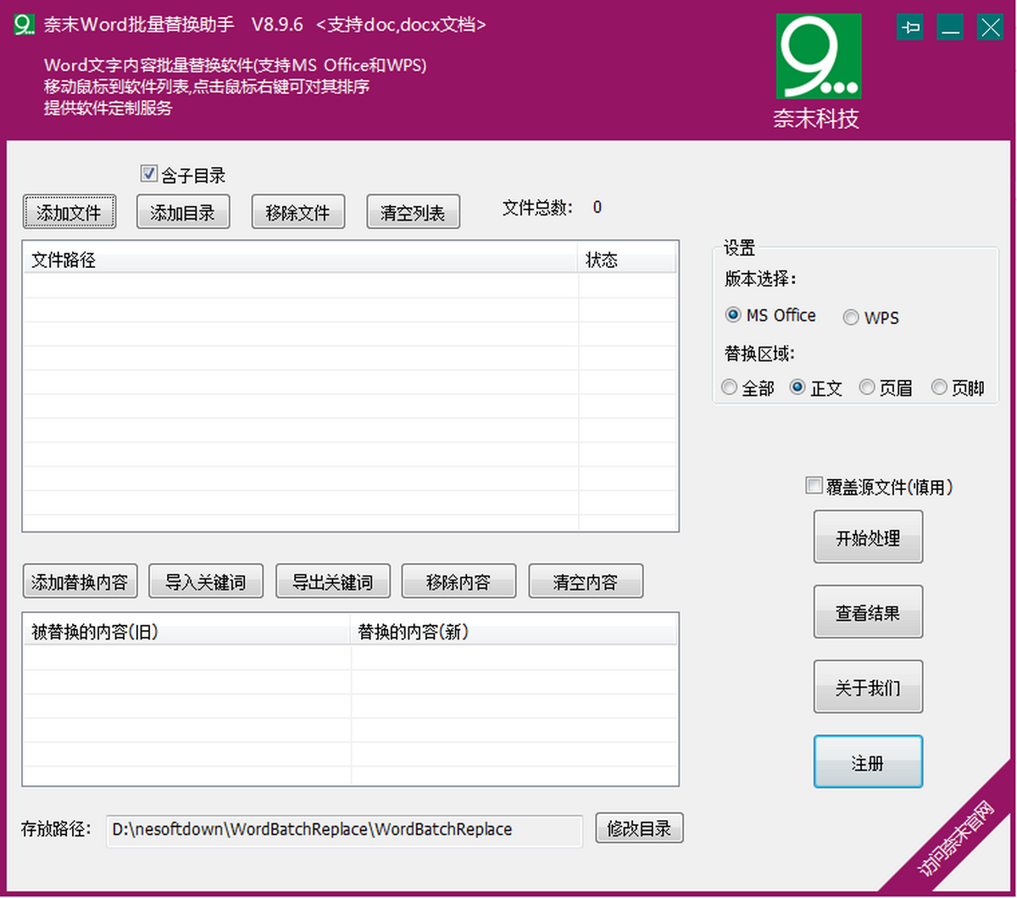Enable 覆盖源文件(慎用) option

[812, 485]
